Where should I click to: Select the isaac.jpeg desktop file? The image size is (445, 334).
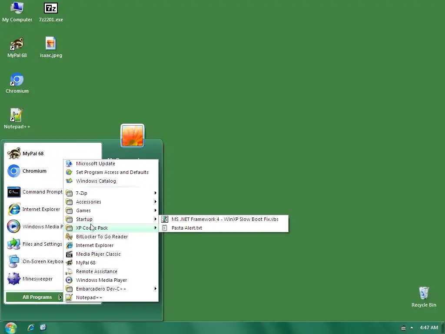[51, 48]
